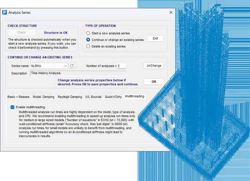Click the 'Structure is OK' status text
The height and width of the screenshot is (181, 250).
(56, 33)
